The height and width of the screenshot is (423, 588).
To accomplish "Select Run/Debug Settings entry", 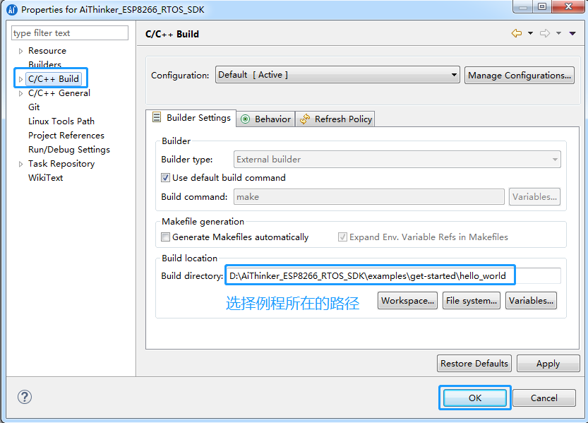I will pyautogui.click(x=69, y=150).
